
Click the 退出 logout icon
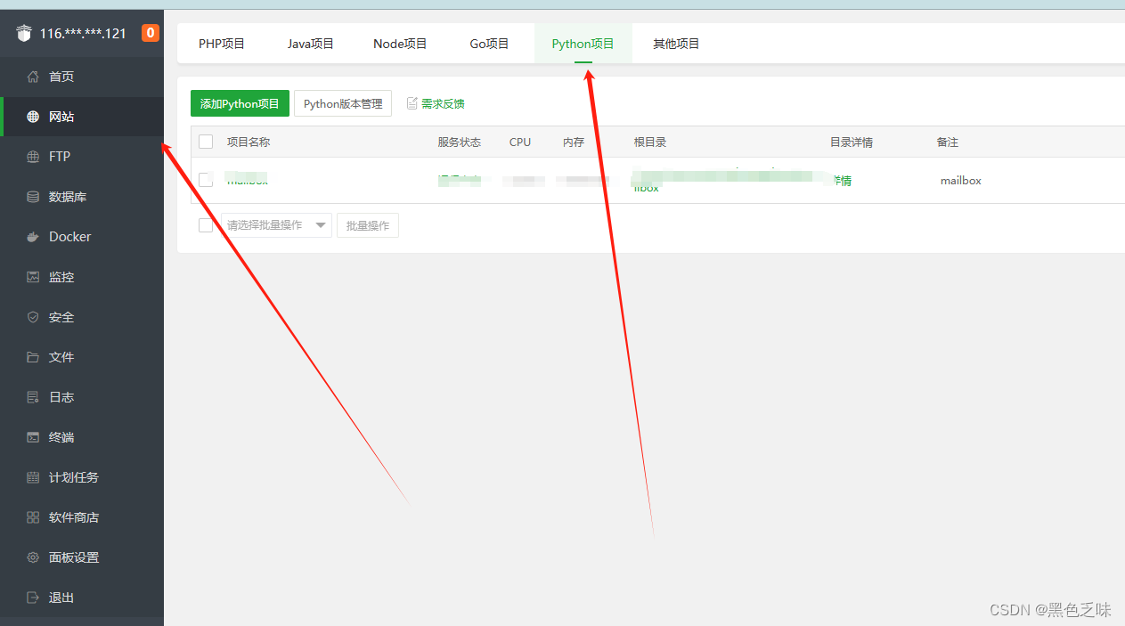point(33,598)
